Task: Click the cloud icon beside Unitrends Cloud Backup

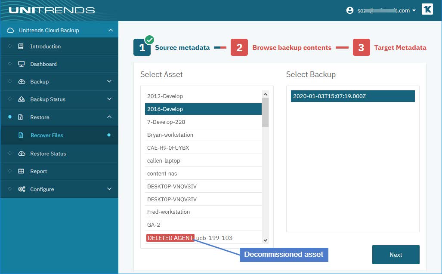Action: coord(10,30)
